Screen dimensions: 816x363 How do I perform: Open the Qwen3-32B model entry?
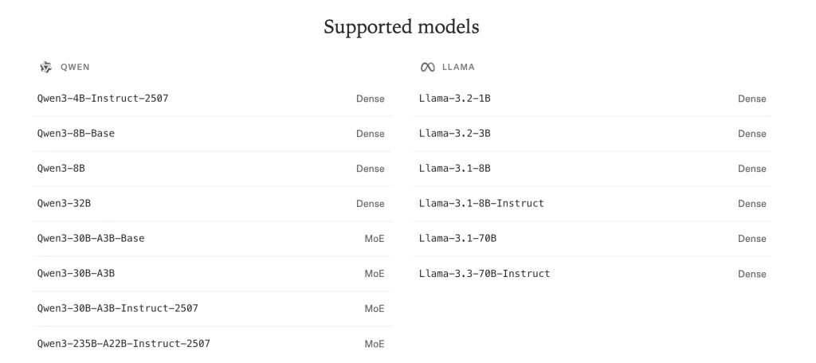(65, 204)
